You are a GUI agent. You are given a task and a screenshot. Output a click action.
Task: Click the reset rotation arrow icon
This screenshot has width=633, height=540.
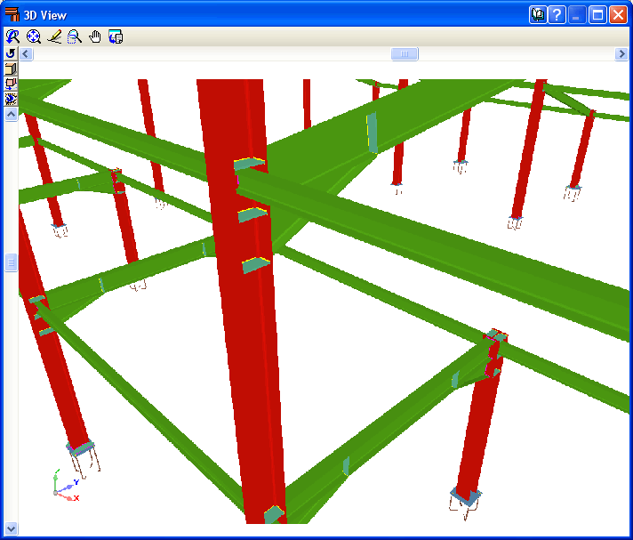click(11, 53)
